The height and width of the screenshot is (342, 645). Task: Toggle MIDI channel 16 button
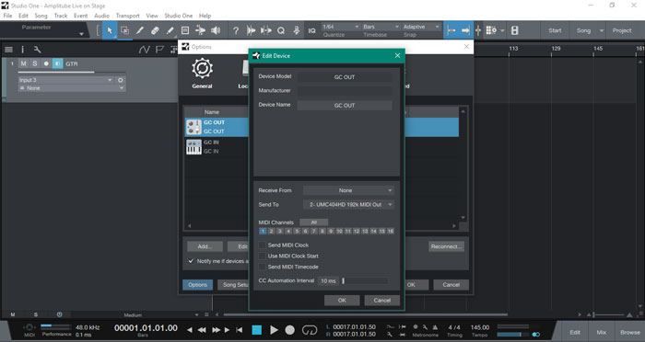pyautogui.click(x=391, y=231)
